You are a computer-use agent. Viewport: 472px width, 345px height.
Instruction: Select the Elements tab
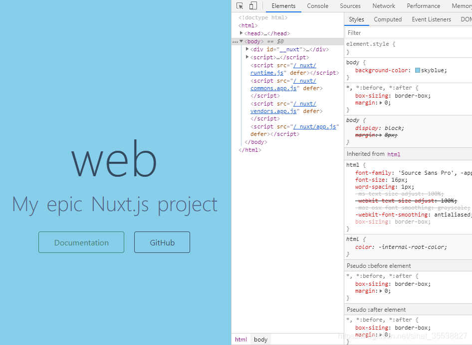pos(283,6)
